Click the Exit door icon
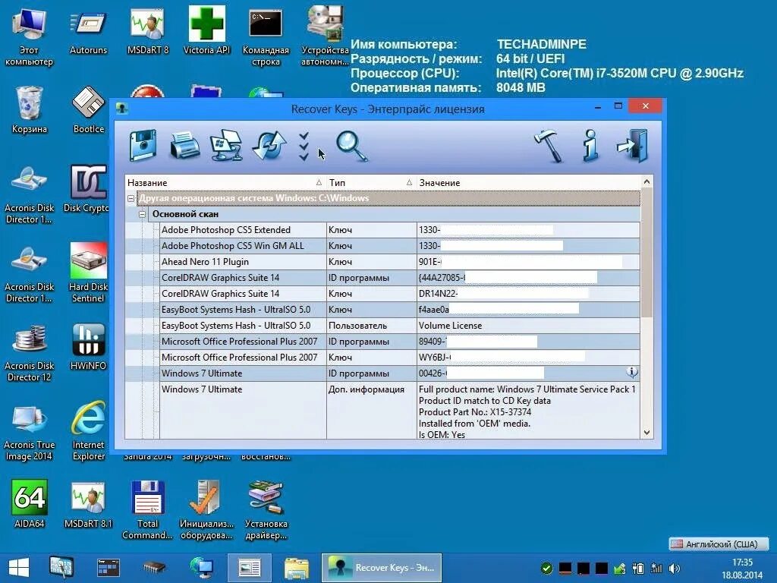777x583 pixels. pyautogui.click(x=632, y=145)
